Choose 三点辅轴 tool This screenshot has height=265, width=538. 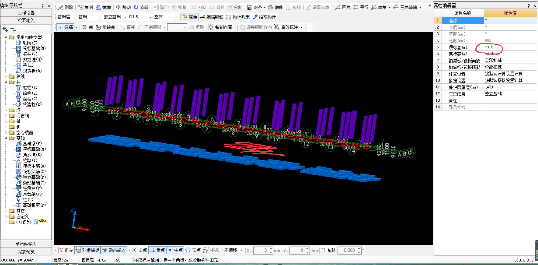[405, 7]
